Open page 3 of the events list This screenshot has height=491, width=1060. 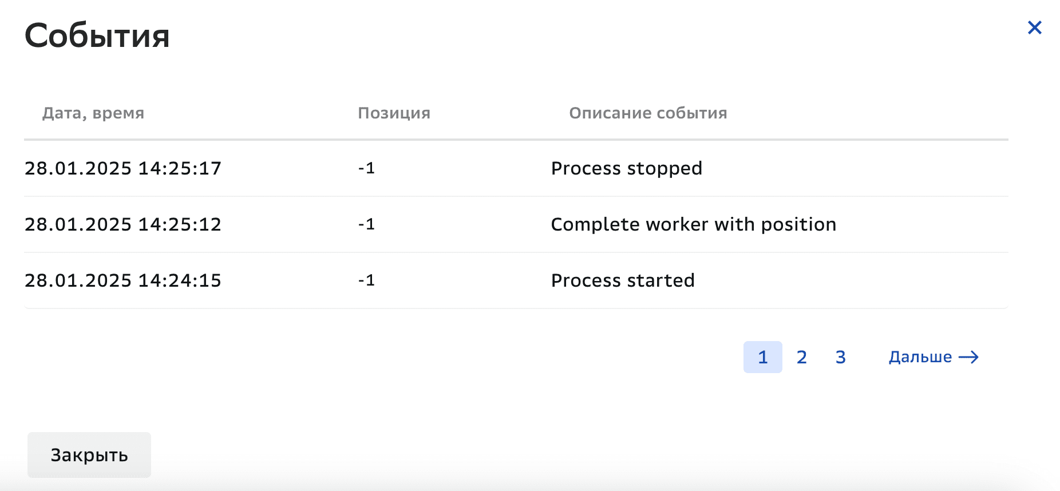coord(840,357)
